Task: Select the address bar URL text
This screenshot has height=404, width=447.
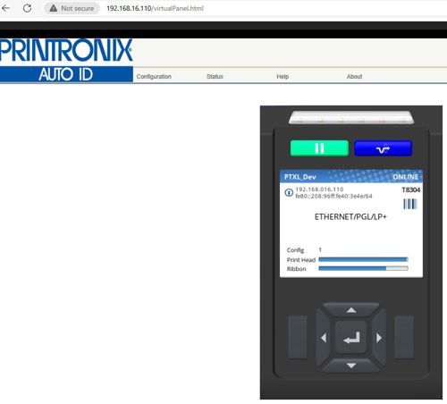Action: [155, 8]
